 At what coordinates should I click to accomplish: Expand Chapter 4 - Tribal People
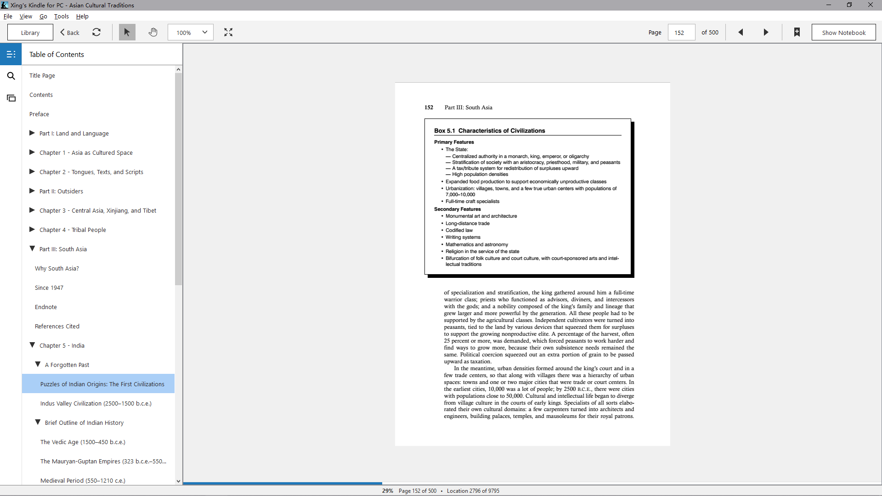click(x=32, y=229)
